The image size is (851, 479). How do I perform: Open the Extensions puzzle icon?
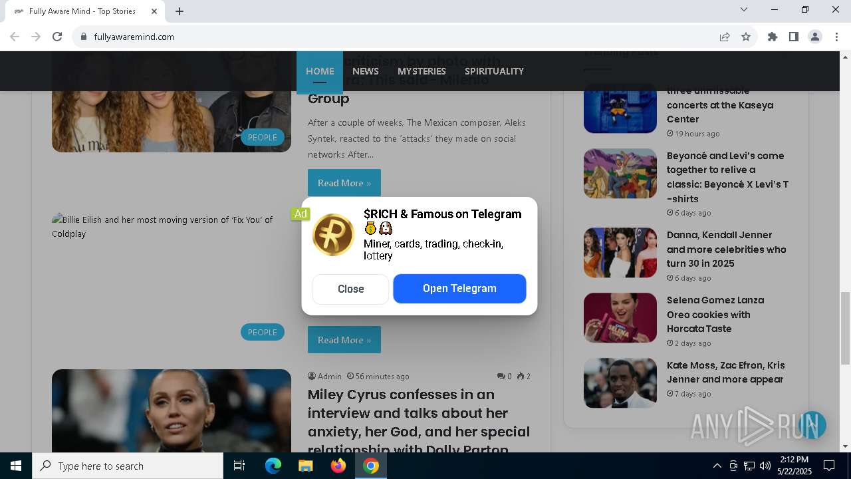[773, 37]
